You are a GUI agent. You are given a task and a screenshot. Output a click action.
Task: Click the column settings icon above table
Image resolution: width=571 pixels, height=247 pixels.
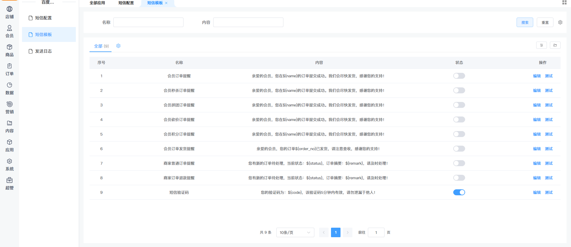click(x=542, y=45)
